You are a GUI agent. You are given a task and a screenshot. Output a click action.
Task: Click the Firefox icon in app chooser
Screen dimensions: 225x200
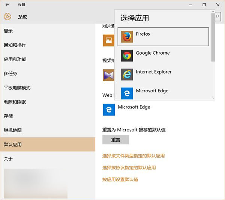point(127,37)
